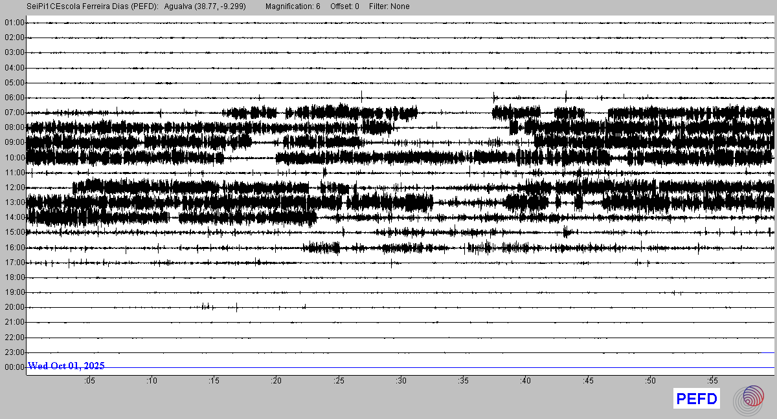This screenshot has height=419, width=777.
Task: Click the Wed Oct 01, 2025 date label
Action: click(66, 366)
